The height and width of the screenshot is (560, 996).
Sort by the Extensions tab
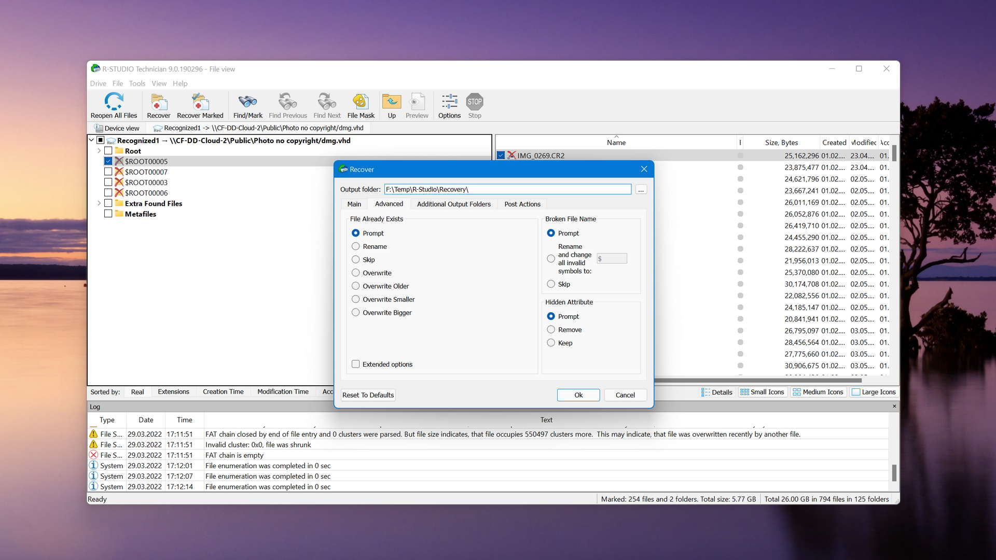pyautogui.click(x=173, y=392)
